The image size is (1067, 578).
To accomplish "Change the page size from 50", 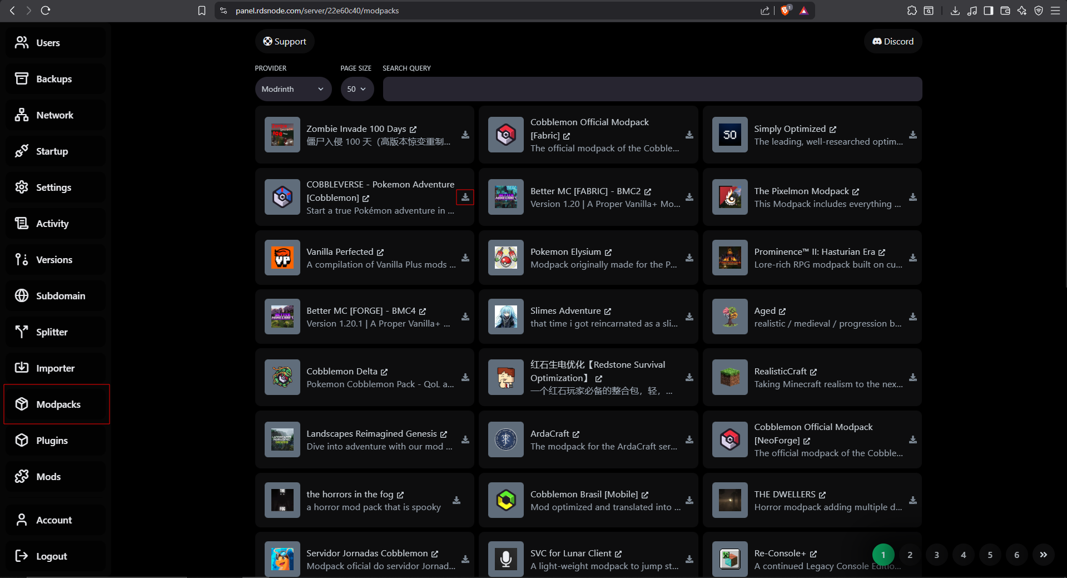I will [x=357, y=89].
